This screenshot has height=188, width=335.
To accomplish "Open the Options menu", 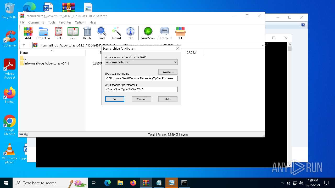I will click(80, 22).
